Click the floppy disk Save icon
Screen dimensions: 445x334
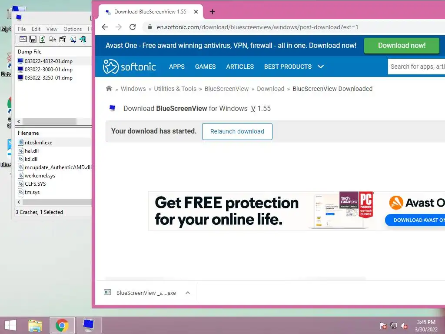point(33,39)
